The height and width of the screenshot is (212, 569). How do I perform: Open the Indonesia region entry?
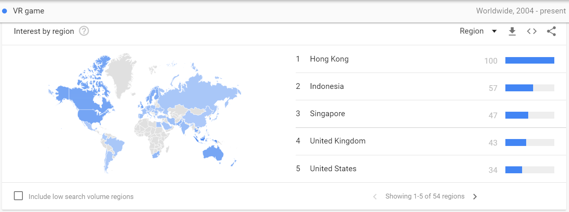[x=327, y=86]
